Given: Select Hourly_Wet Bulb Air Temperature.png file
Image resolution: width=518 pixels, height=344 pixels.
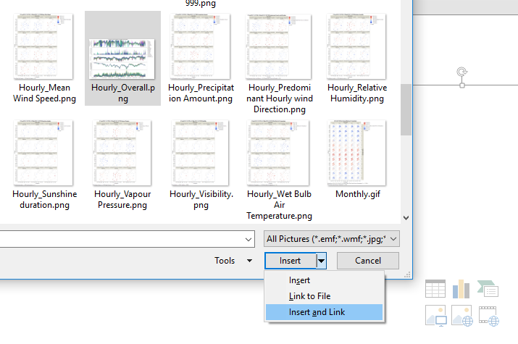Looking at the screenshot, I should pyautogui.click(x=279, y=169).
